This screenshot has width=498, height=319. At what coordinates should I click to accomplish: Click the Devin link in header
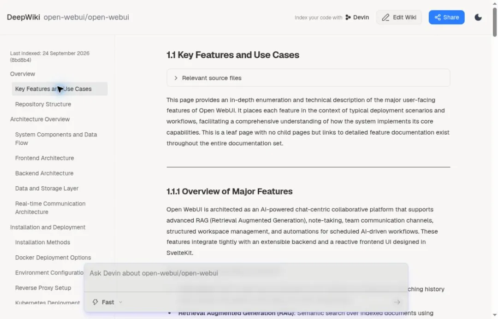coord(357,18)
